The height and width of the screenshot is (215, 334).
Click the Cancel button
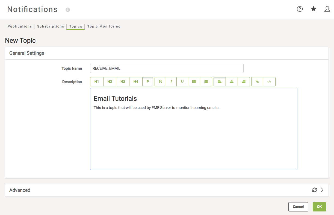coord(298,207)
